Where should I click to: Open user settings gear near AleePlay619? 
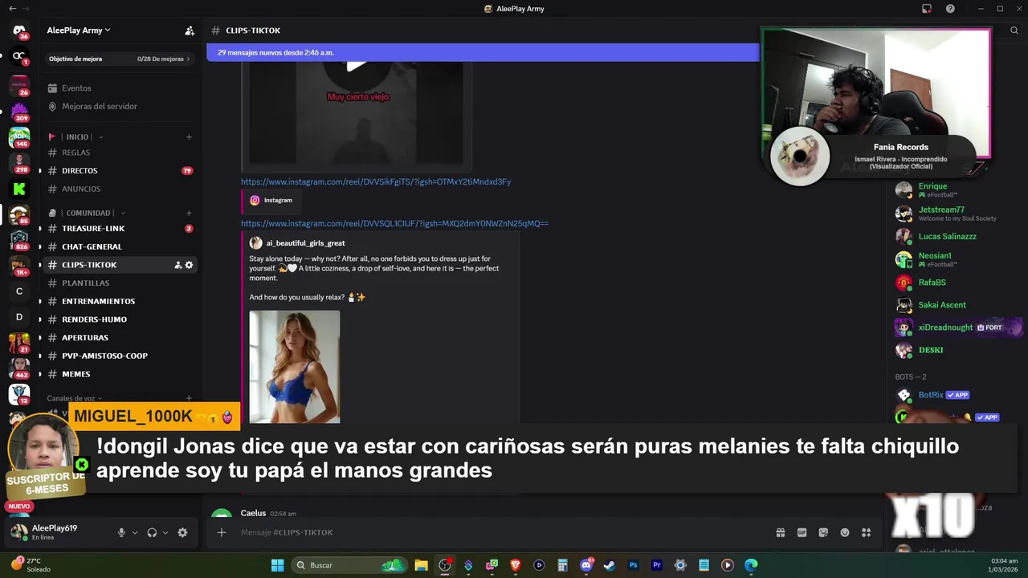182,532
